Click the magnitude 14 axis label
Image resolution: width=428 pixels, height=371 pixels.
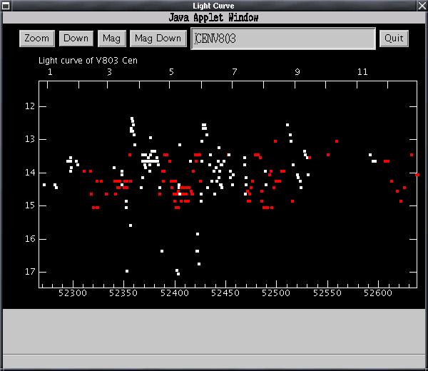click(x=30, y=173)
